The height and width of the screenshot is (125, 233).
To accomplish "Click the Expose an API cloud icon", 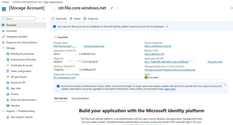I will [x=8, y=82].
